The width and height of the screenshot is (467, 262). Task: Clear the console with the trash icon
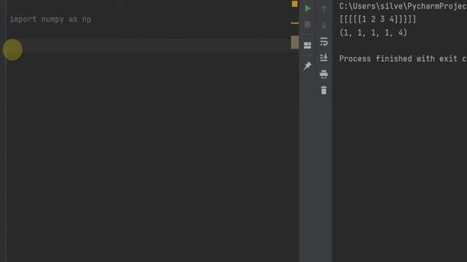coord(324,90)
